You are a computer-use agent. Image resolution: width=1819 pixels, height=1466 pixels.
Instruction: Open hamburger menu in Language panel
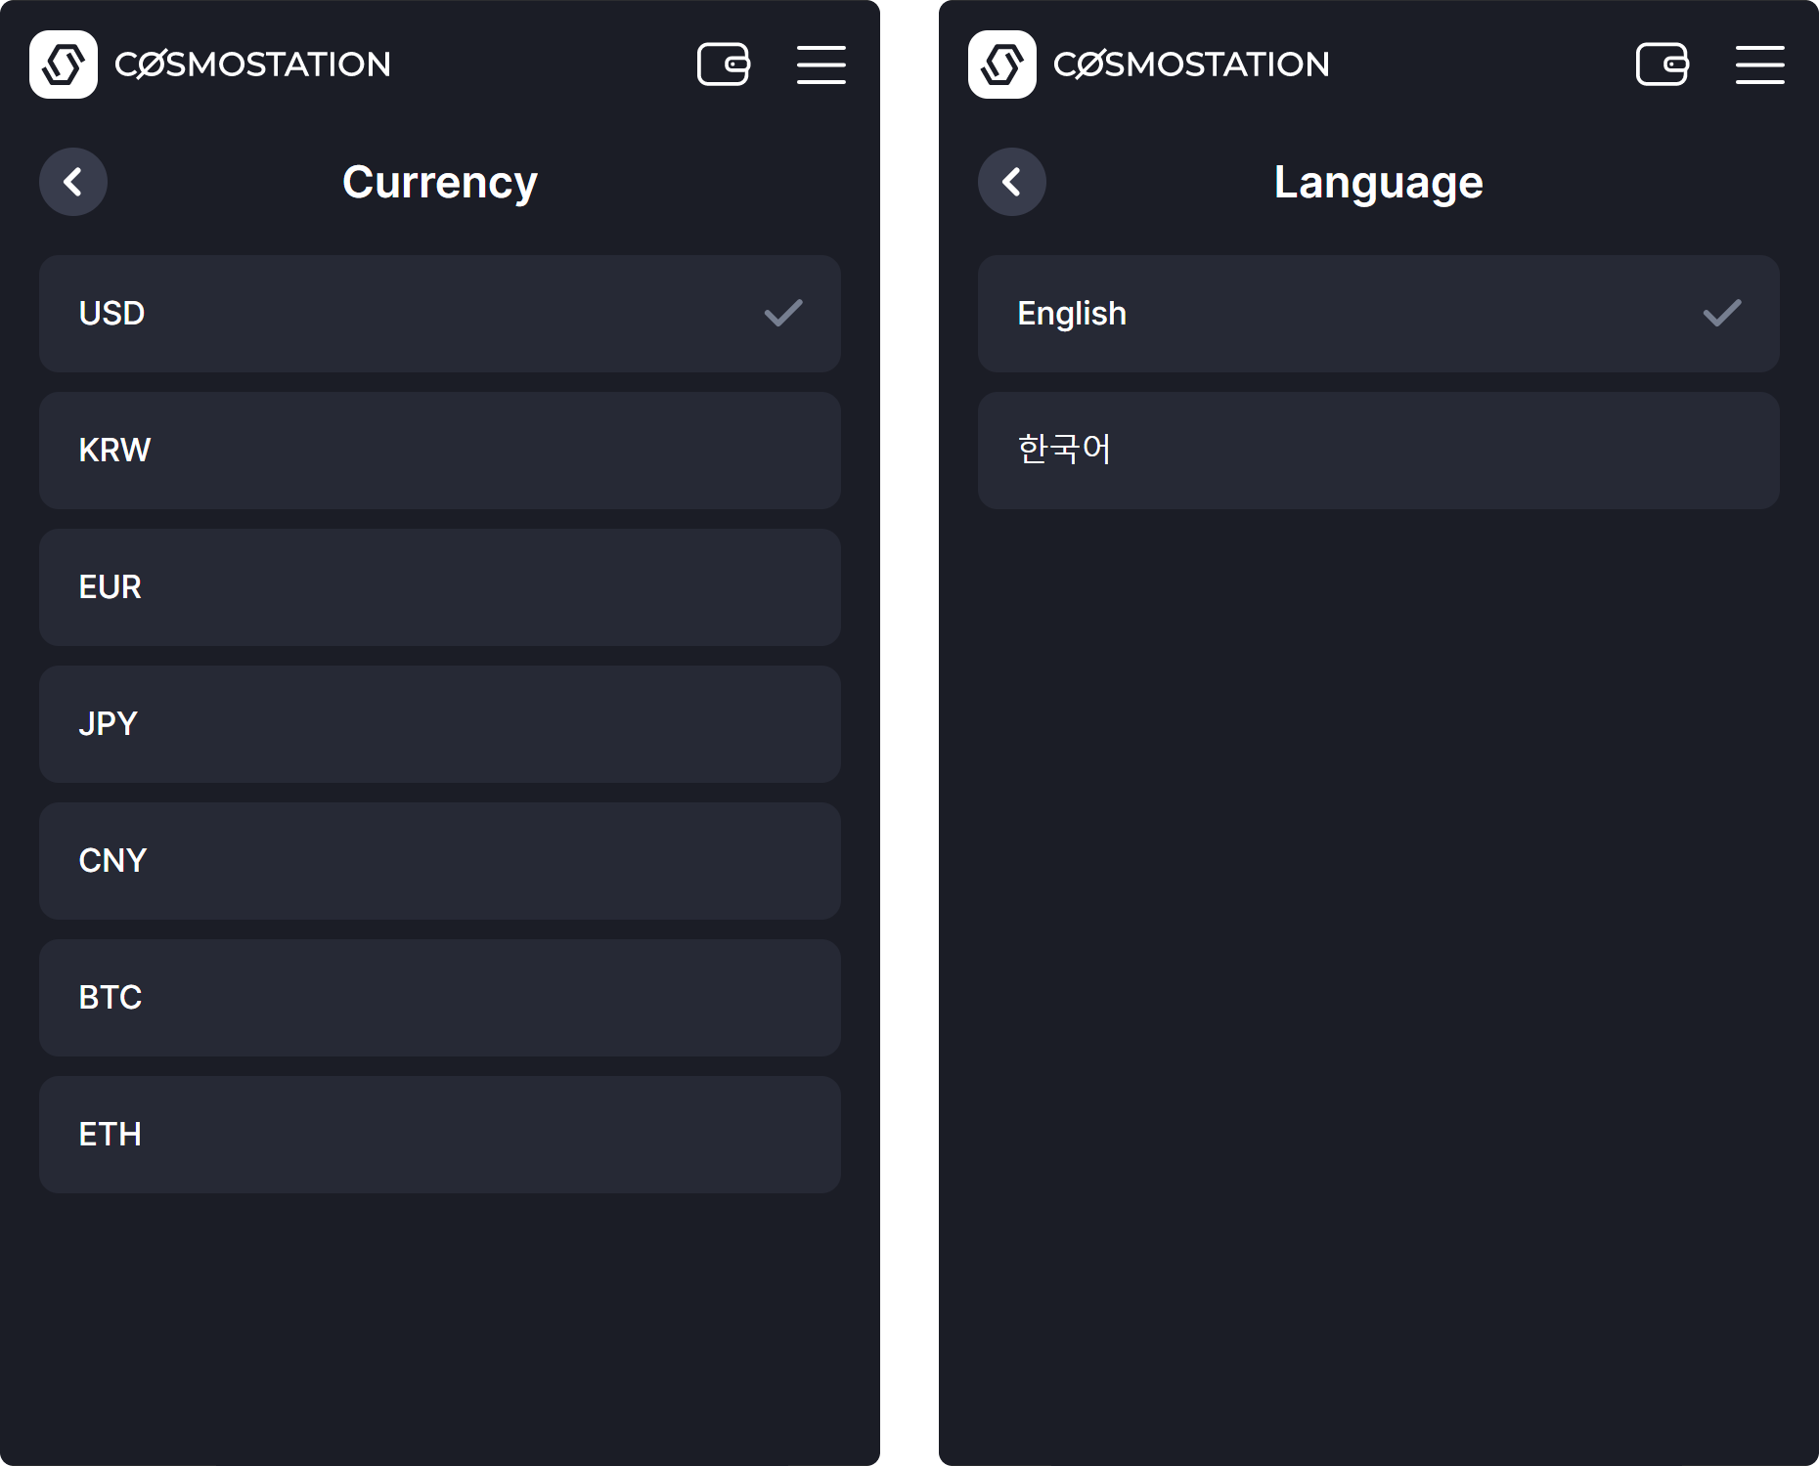tap(1760, 65)
